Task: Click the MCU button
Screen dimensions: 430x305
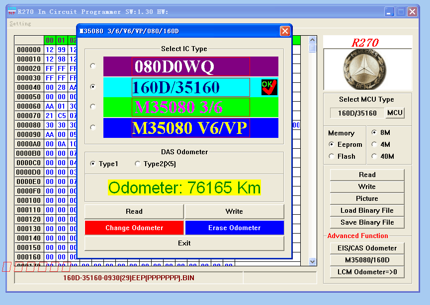Action: coord(395,113)
